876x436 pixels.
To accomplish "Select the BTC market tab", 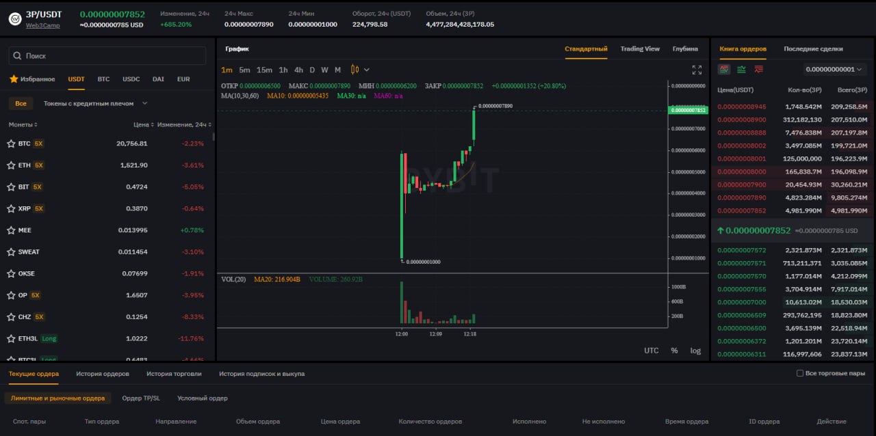I will [103, 79].
